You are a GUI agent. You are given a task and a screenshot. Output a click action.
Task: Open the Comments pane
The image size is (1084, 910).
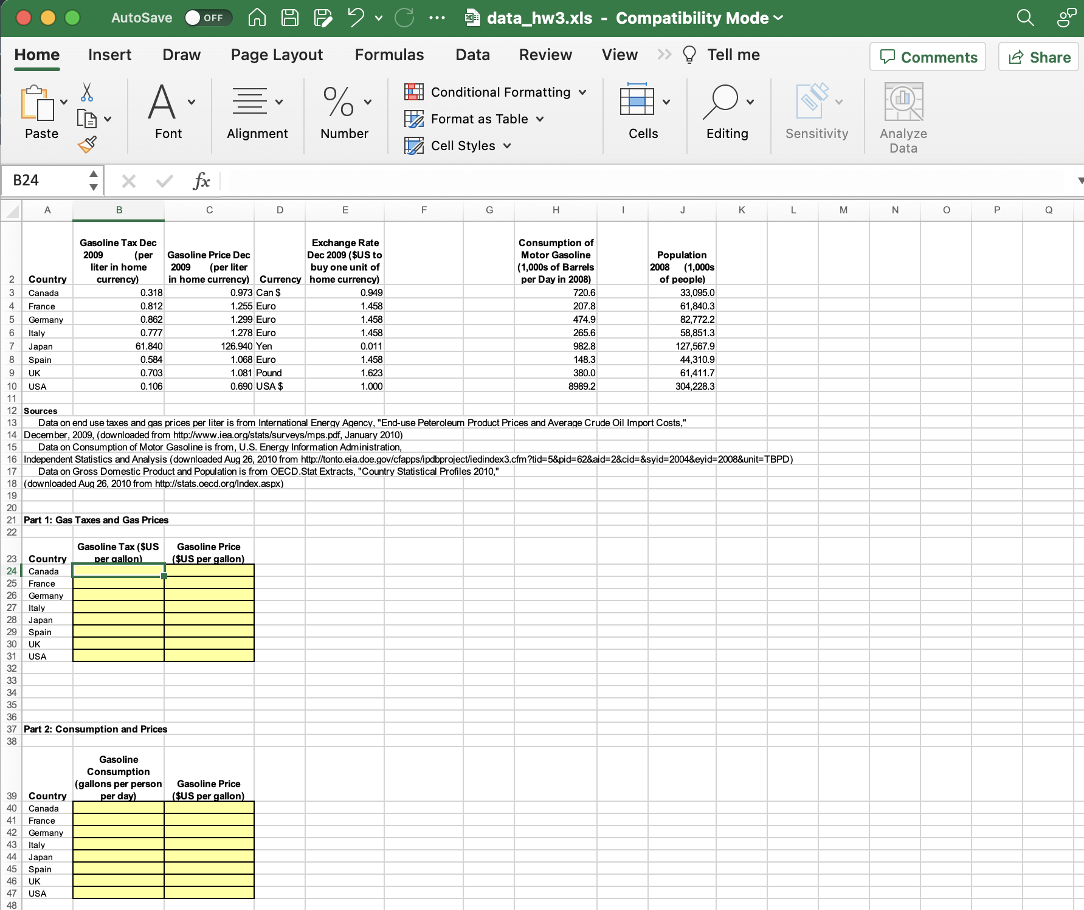928,57
